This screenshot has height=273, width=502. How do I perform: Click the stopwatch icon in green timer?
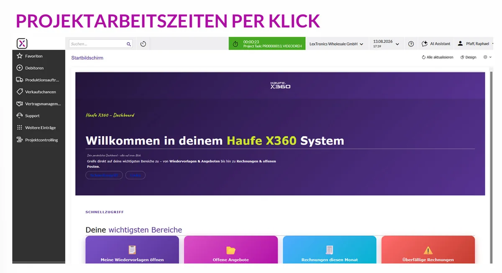click(x=236, y=44)
